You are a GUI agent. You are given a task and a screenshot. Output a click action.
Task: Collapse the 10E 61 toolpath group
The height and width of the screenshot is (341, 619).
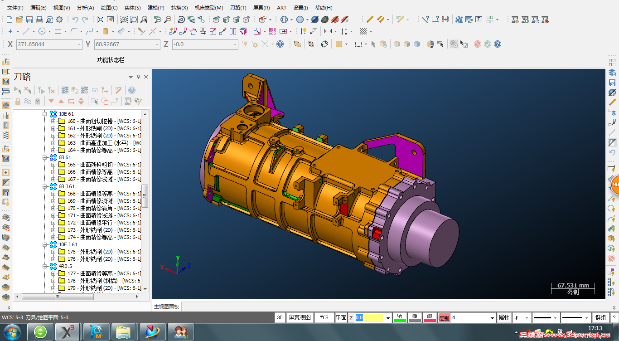45,114
